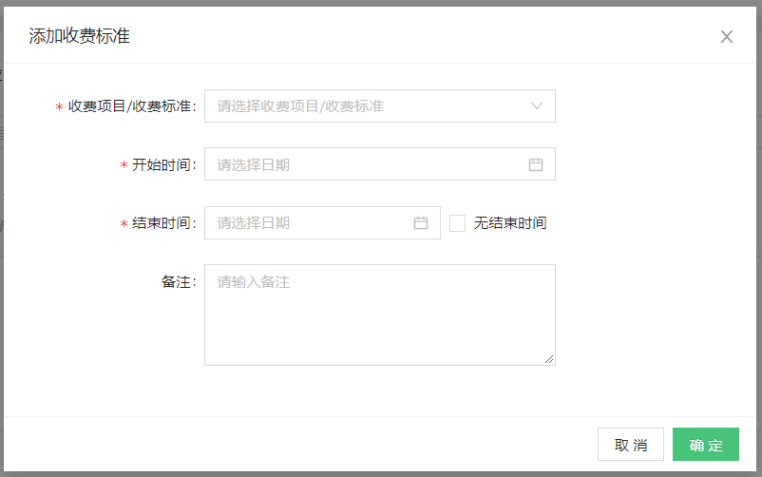Viewport: 762px width, 477px height.
Task: Click the 收费项目/收费标准 field label
Action: coord(132,106)
